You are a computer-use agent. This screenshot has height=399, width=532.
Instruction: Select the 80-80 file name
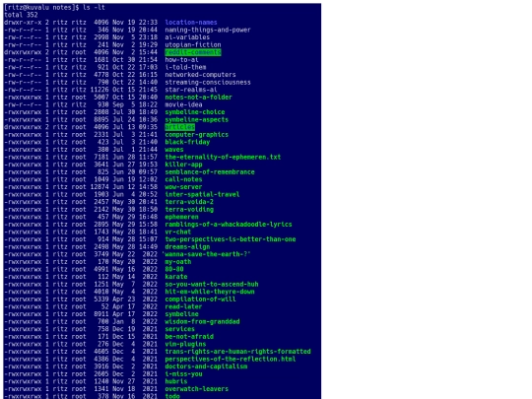pyautogui.click(x=174, y=269)
